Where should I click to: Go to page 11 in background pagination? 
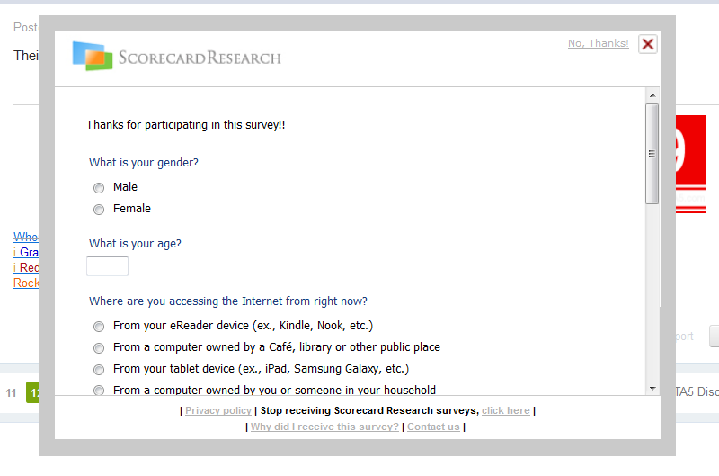(12, 393)
